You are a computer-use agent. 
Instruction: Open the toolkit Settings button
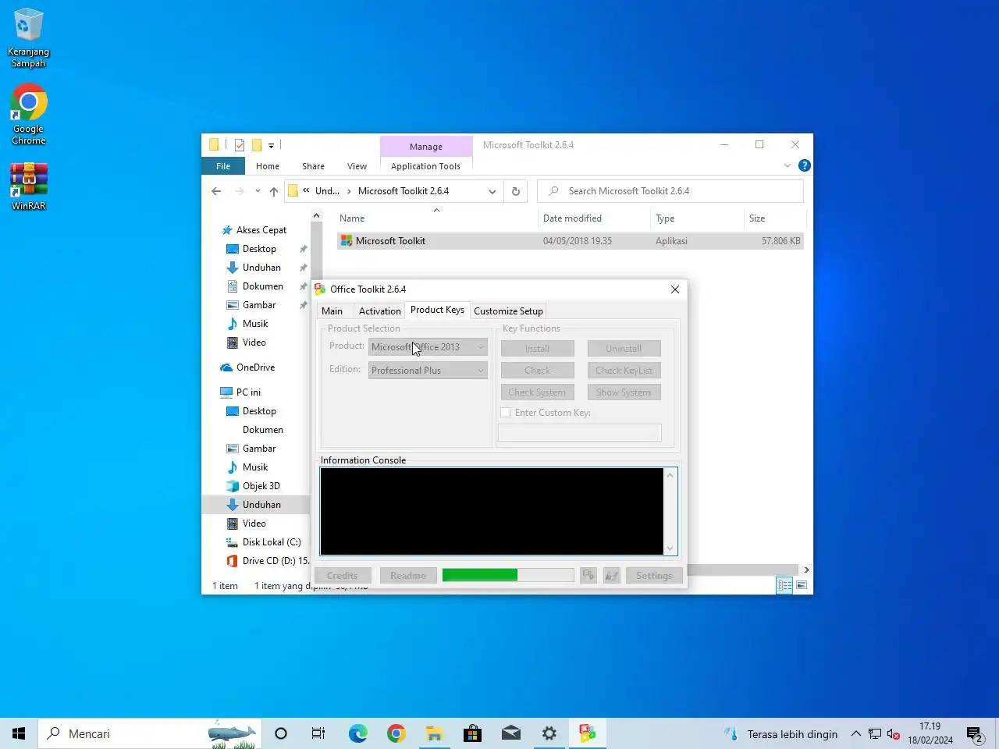click(654, 576)
